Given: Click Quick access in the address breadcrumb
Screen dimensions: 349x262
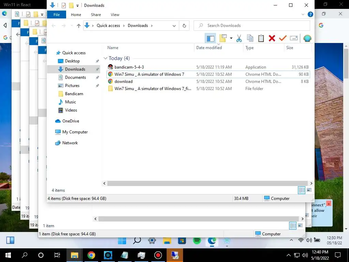Looking at the screenshot, I should [x=108, y=26].
